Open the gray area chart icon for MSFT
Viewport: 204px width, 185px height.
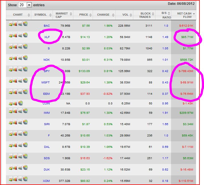20,81
